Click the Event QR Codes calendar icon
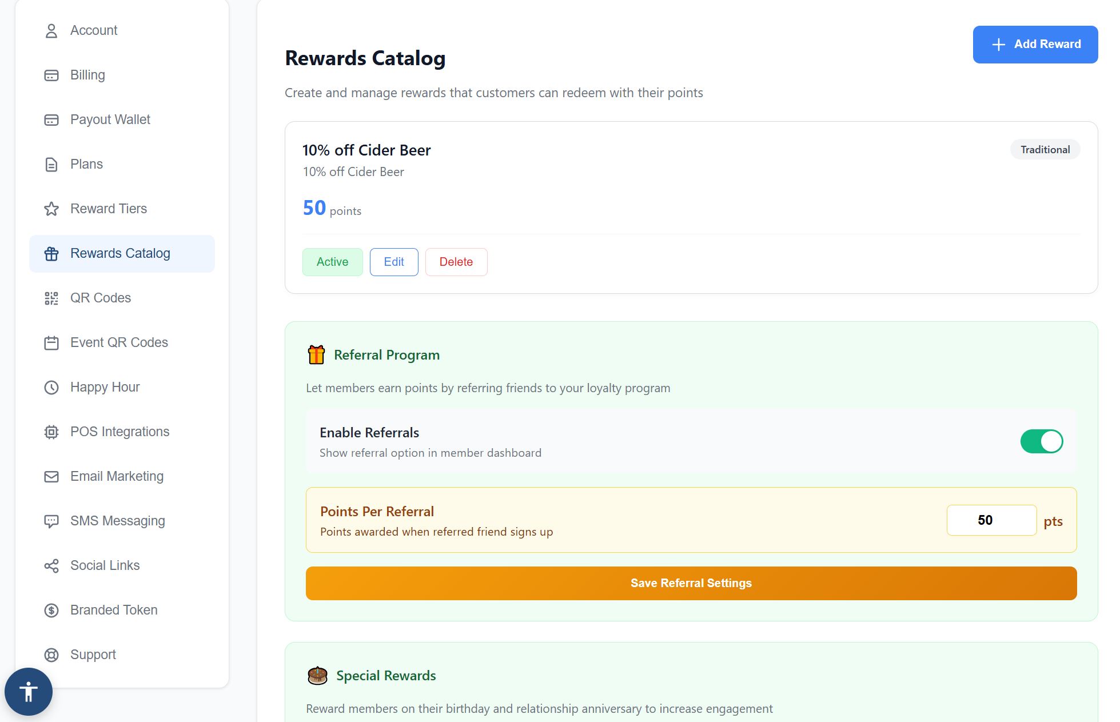The height and width of the screenshot is (722, 1120). point(51,343)
